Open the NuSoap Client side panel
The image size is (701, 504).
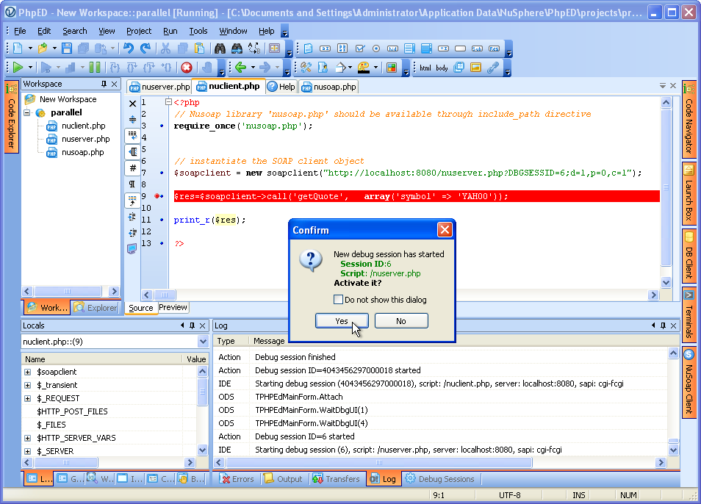click(689, 383)
